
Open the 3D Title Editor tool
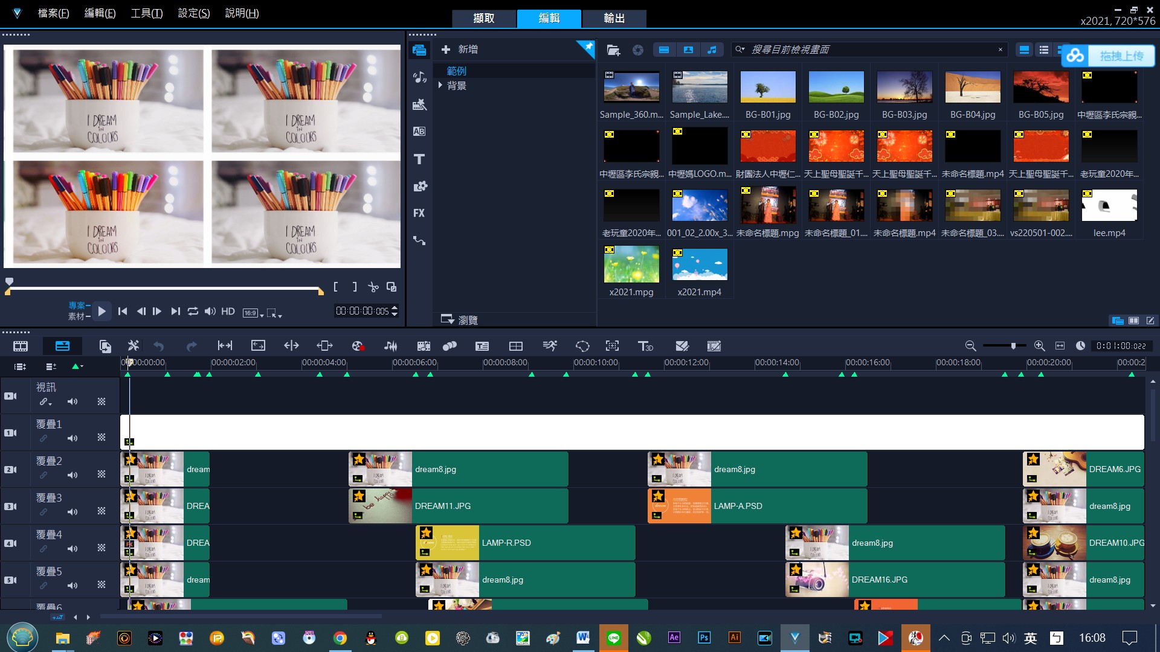[646, 346]
